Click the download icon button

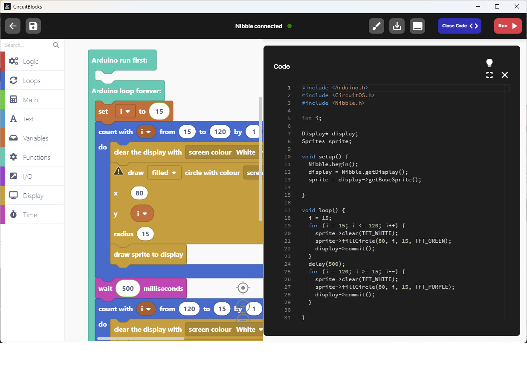[x=397, y=26]
